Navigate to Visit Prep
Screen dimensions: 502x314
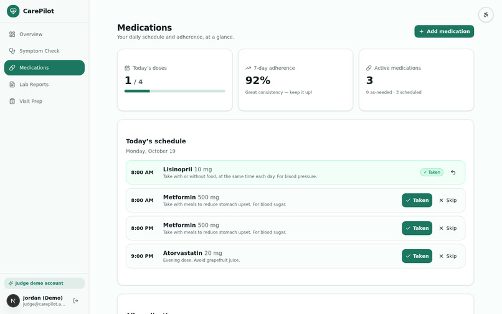(44, 101)
